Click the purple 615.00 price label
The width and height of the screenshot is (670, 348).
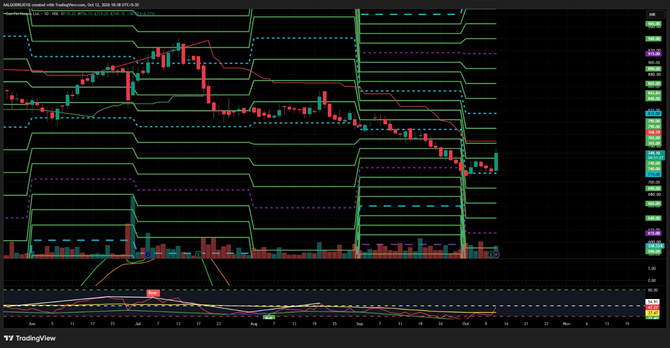click(654, 233)
